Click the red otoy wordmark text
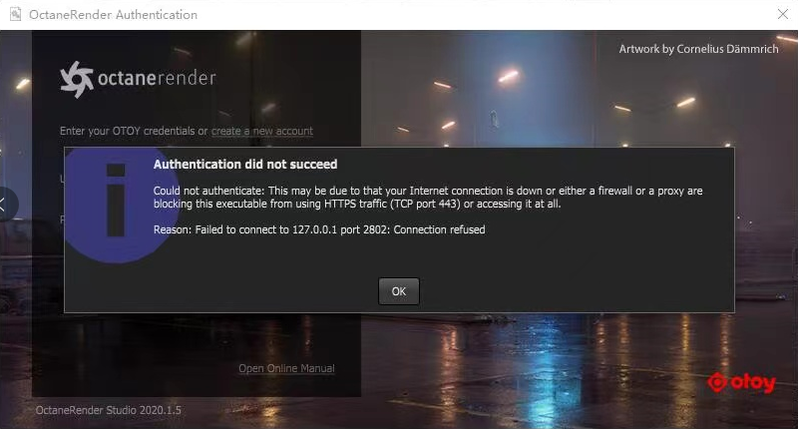The height and width of the screenshot is (429, 798). [x=753, y=383]
